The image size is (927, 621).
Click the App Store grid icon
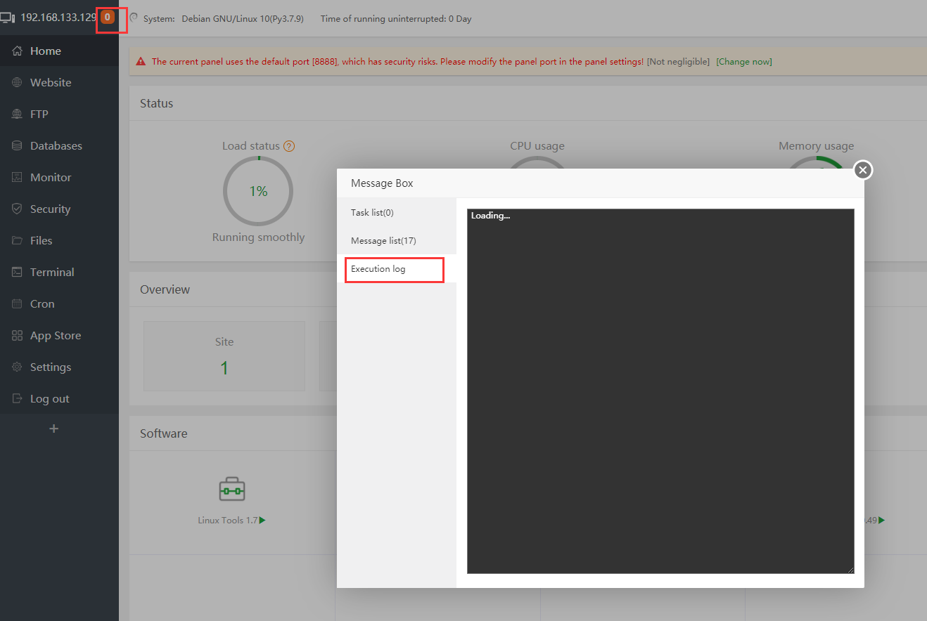[18, 336]
